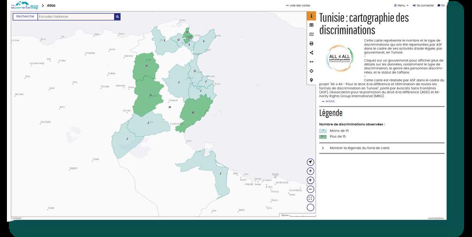Open Liste des cartes in header
Image resolution: width=472 pixels, height=237 pixels.
tap(298, 5)
